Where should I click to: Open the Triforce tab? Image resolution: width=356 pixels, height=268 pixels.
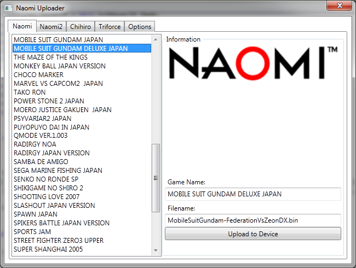(110, 27)
